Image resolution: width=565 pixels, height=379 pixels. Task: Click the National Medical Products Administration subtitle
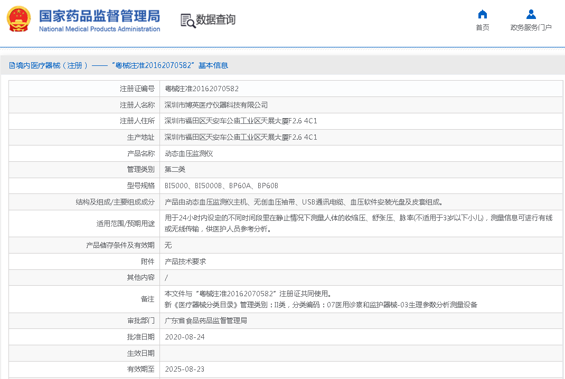[x=99, y=29]
